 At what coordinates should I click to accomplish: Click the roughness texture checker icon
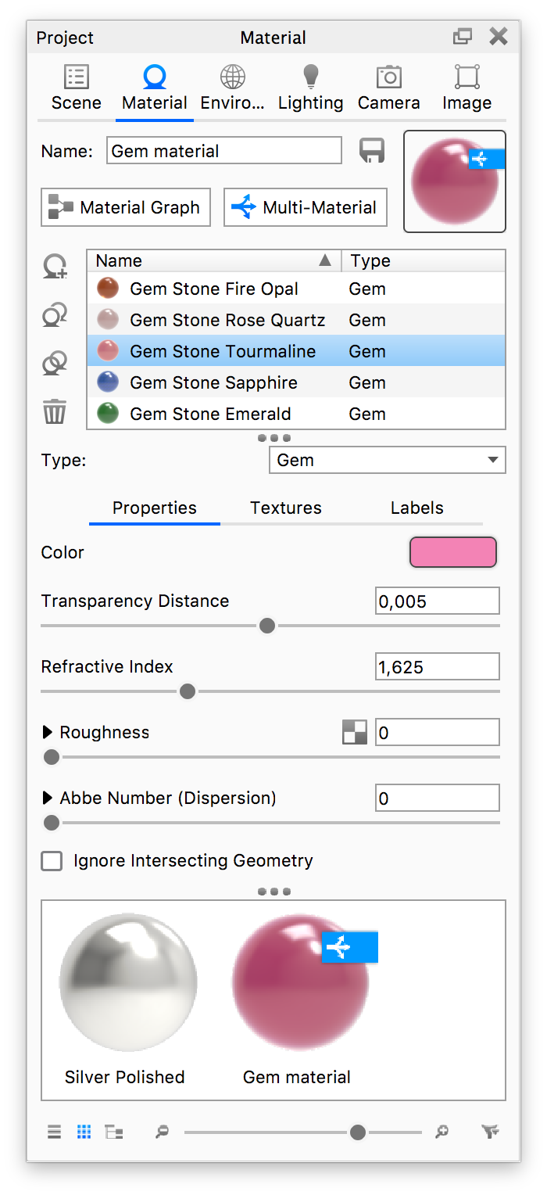[x=355, y=733]
